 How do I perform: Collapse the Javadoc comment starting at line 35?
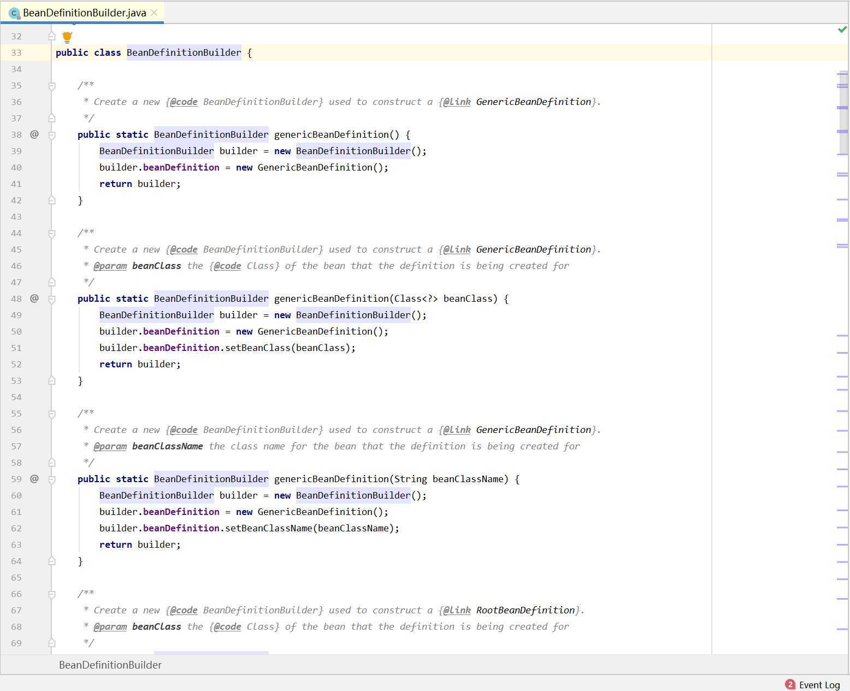click(51, 86)
